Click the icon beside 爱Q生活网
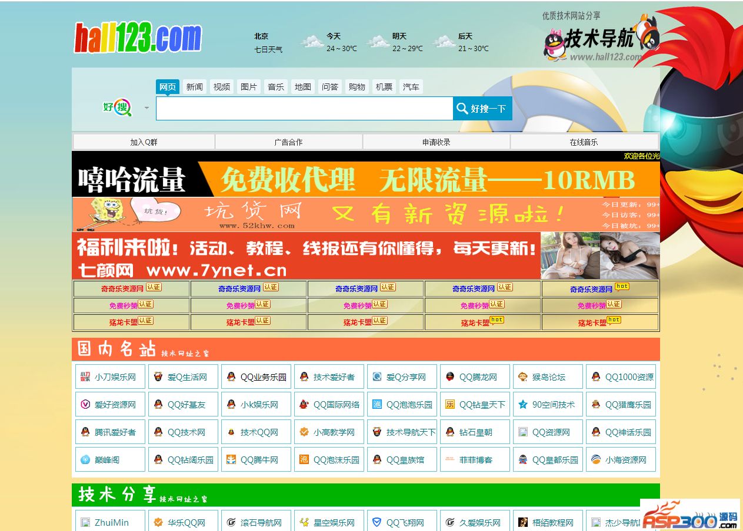 click(x=158, y=377)
